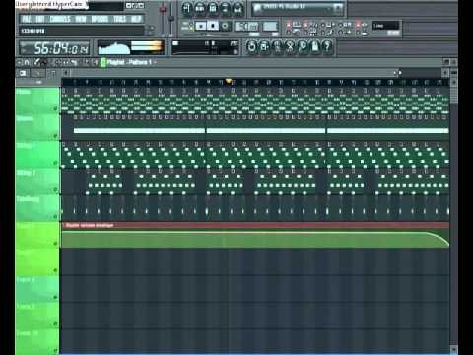The image size is (473, 355).
Task: Mute Track 8 using its green LED
Action: (55, 297)
